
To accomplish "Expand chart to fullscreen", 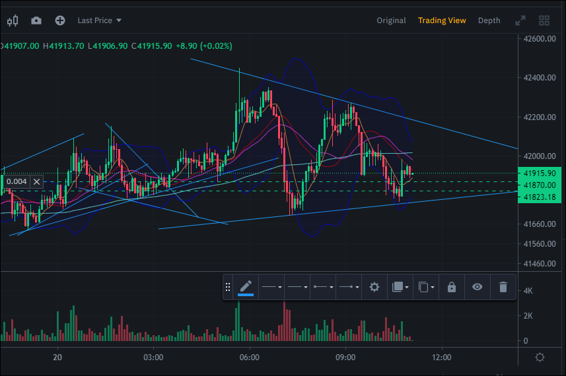I will click(x=520, y=20).
